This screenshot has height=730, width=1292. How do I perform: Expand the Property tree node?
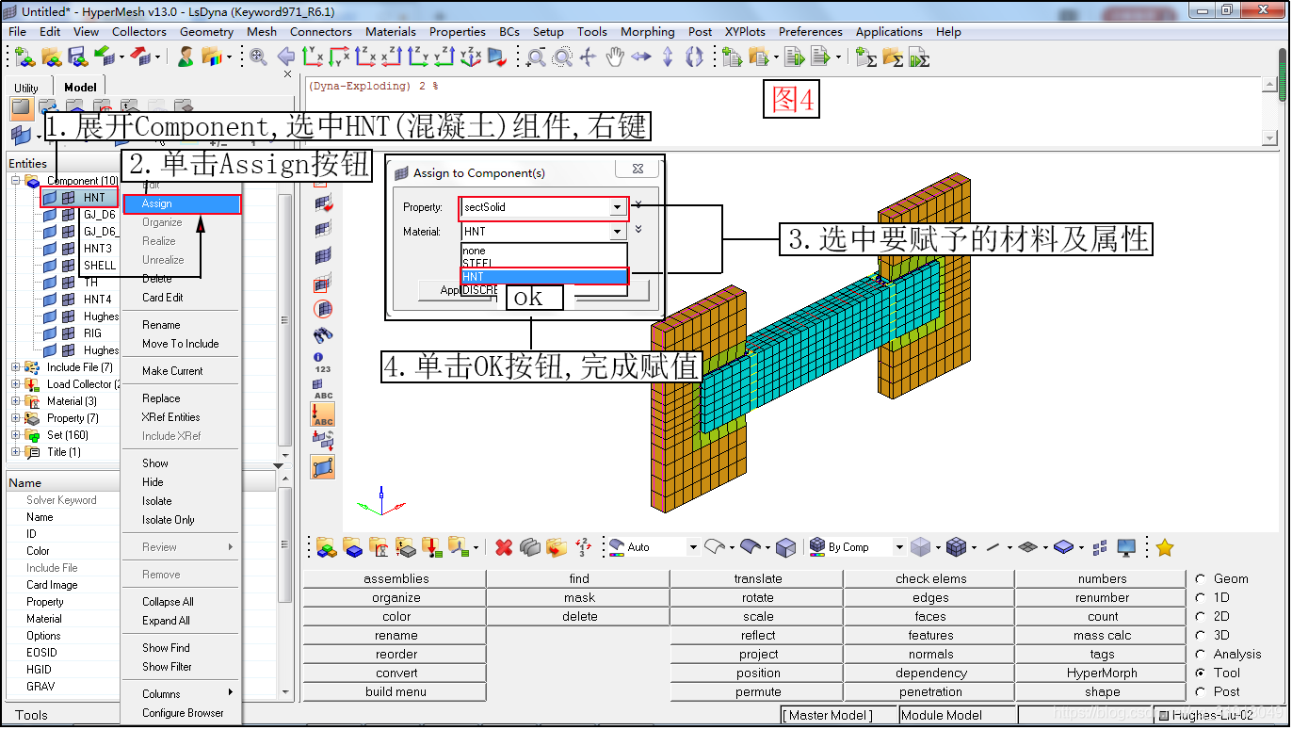(16, 418)
